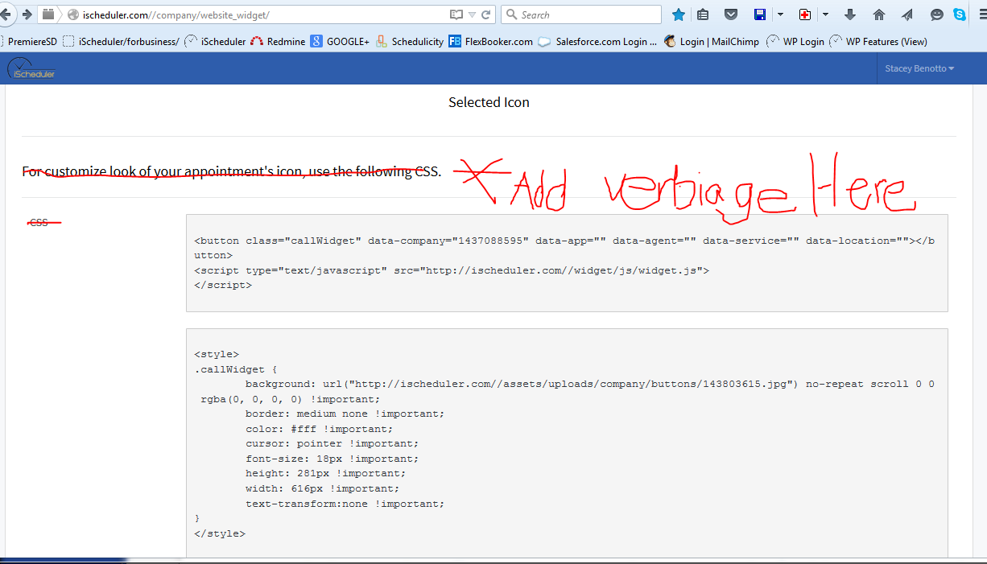Open the Redmine bookmark
The image size is (987, 564).
(x=278, y=42)
